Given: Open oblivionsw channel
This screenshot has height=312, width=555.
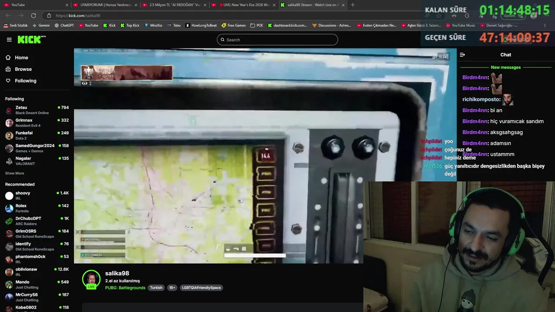Looking at the screenshot, I should pyautogui.click(x=37, y=272).
